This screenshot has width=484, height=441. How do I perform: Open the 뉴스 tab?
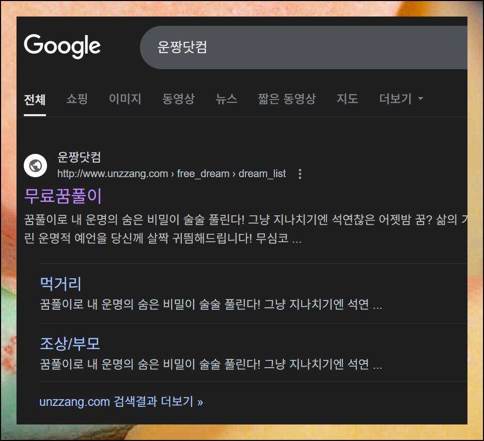coord(226,99)
